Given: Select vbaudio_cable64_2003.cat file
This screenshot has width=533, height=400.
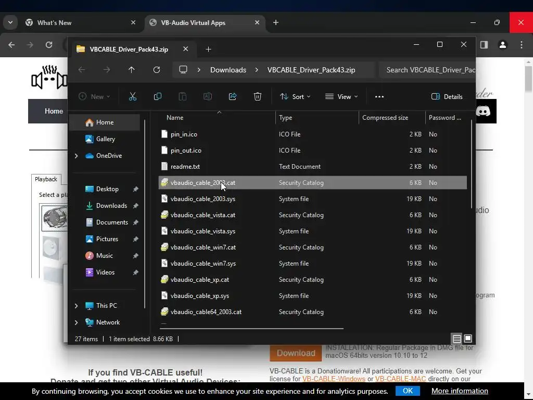Looking at the screenshot, I should (x=313, y=312).
